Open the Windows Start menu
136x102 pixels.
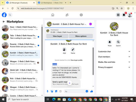coord(3,100)
